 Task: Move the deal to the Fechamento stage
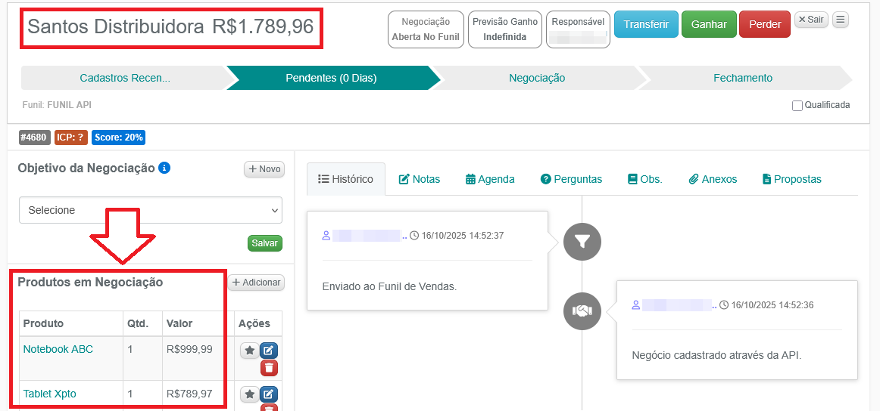[x=742, y=78]
